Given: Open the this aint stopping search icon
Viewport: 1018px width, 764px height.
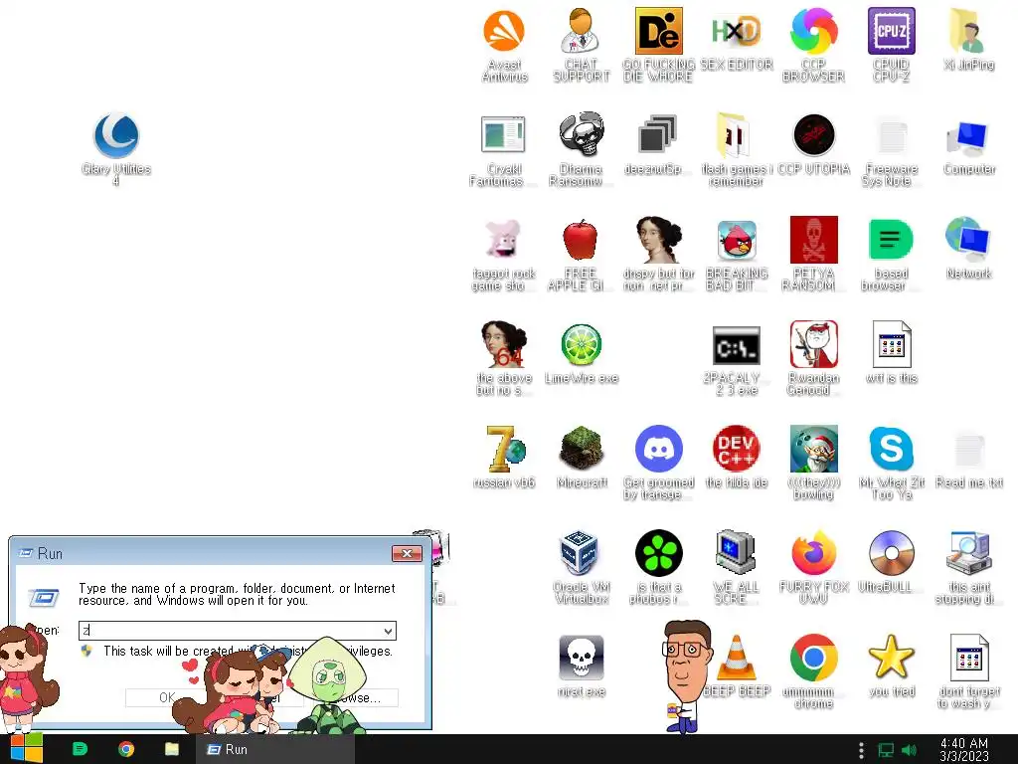Looking at the screenshot, I should (969, 553).
